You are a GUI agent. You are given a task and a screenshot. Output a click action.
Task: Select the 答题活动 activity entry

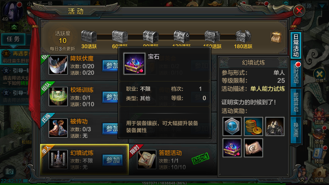tap(173, 159)
